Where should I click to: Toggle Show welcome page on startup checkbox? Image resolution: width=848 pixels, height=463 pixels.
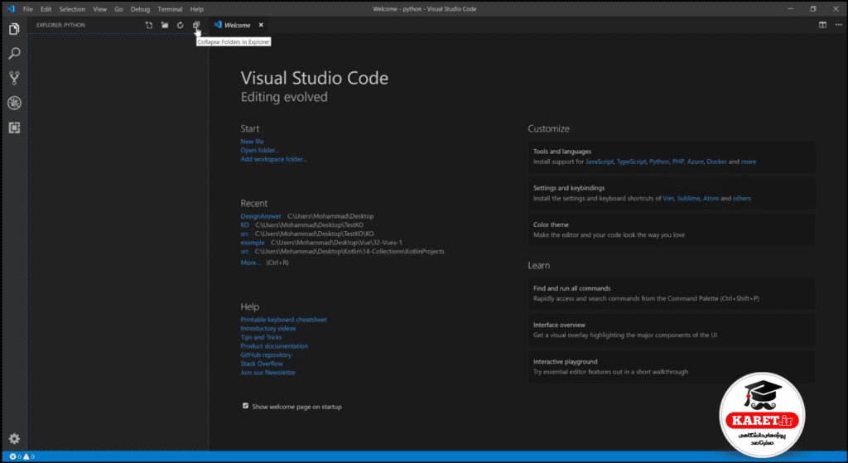point(245,406)
